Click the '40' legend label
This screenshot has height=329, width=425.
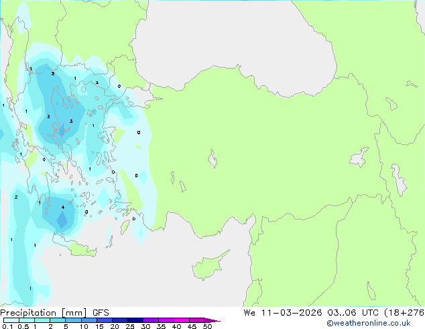176,326
